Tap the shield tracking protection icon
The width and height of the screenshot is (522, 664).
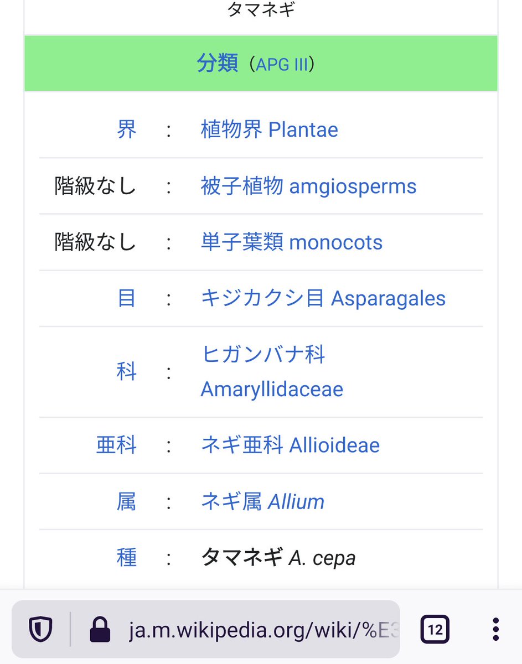click(x=40, y=629)
